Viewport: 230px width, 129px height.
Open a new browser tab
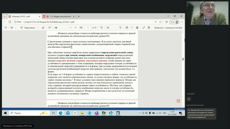click(x=78, y=16)
